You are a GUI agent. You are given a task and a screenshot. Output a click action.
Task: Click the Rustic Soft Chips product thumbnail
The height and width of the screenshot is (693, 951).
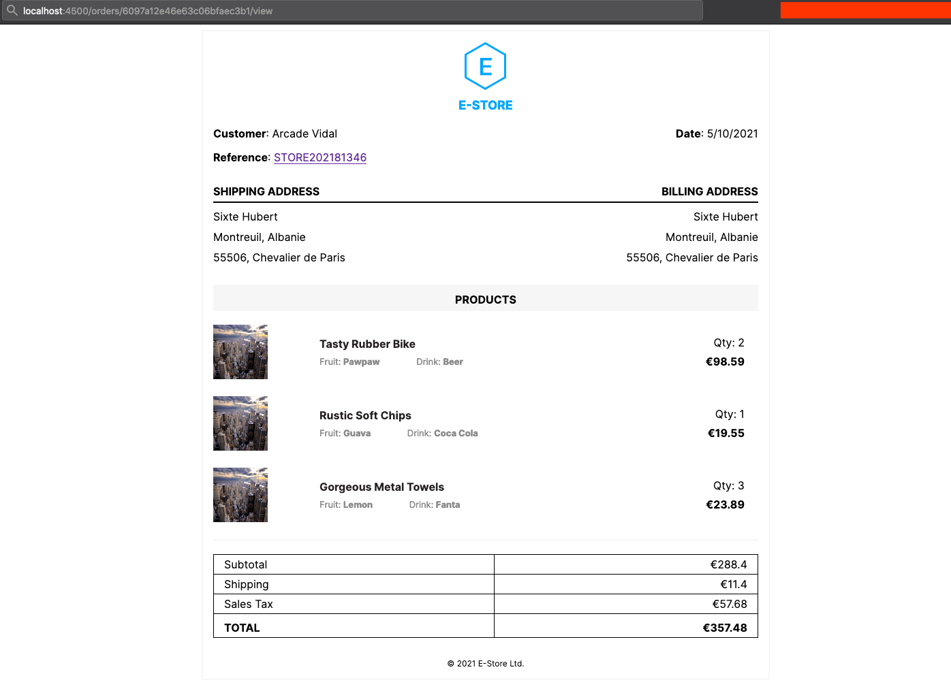(240, 423)
